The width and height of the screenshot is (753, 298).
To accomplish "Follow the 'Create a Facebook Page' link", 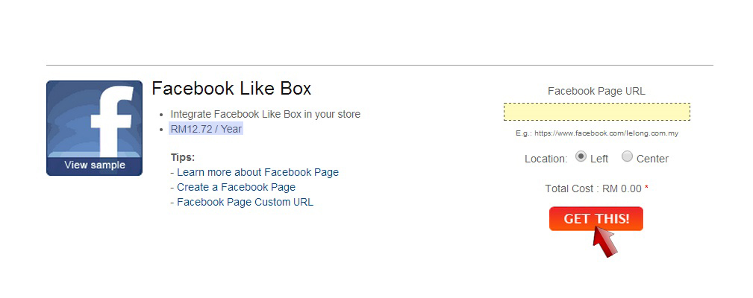I will 237,187.
